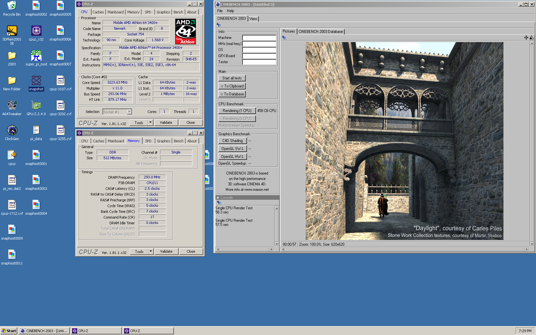Click the To Clipboard button
This screenshot has height=335, width=536.
pyautogui.click(x=232, y=86)
